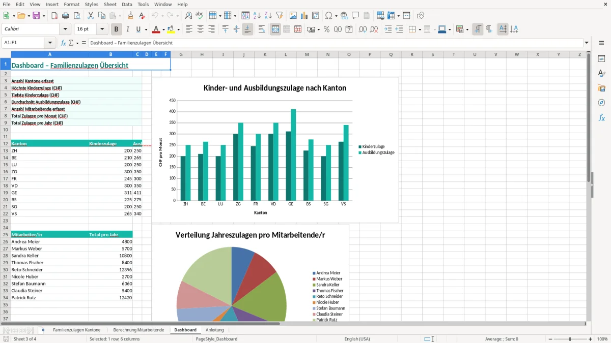
Task: Insert Hyperlink globe icon
Action: [x=344, y=16]
